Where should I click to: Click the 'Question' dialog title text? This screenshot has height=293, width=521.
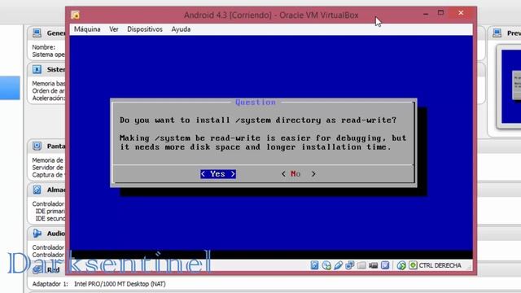coord(255,103)
